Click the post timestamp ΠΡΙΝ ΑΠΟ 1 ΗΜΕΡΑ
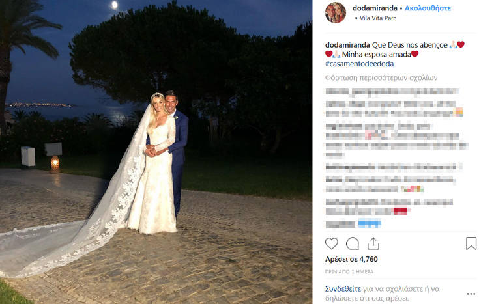The height and width of the screenshot is (304, 479). coord(349,271)
